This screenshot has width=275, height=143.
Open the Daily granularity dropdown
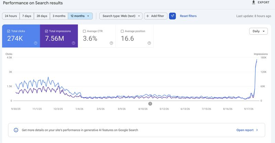(258, 31)
